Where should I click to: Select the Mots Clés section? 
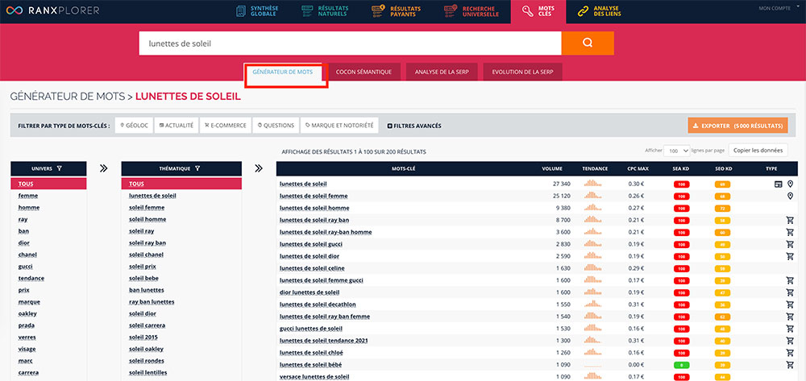(x=538, y=11)
